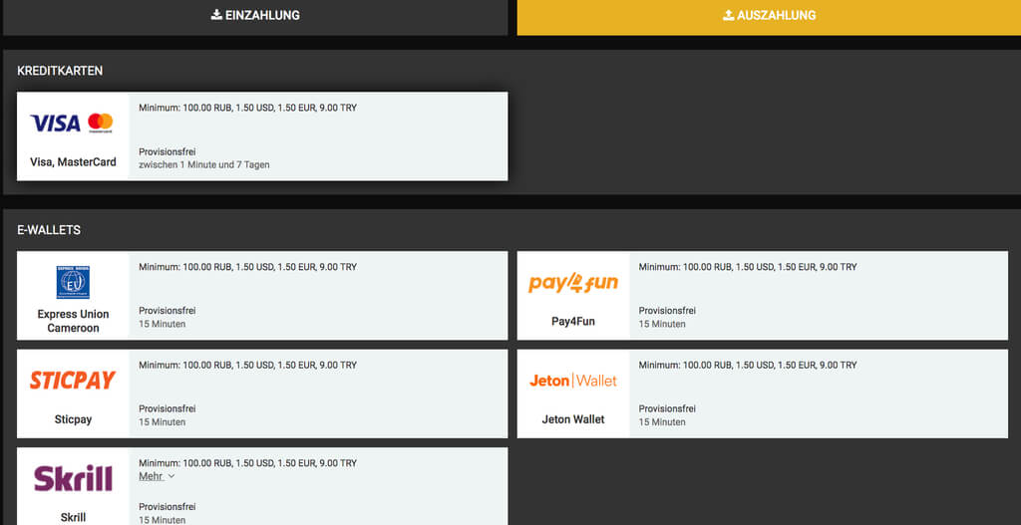Open the Jeton Wallet payment card details

(x=818, y=394)
